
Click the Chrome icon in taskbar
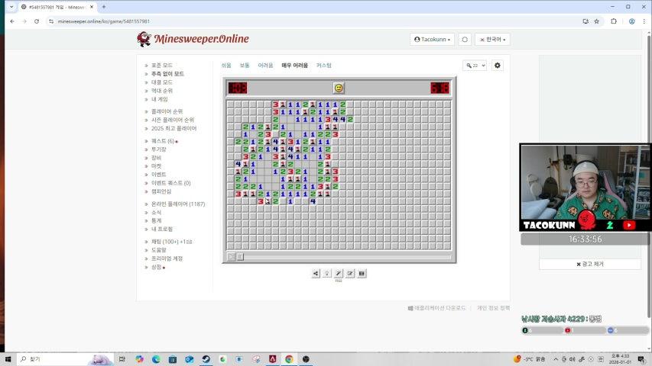tap(289, 359)
